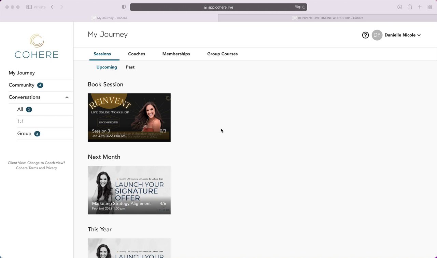
Task: Switch to the Group Courses tab
Action: pos(222,54)
